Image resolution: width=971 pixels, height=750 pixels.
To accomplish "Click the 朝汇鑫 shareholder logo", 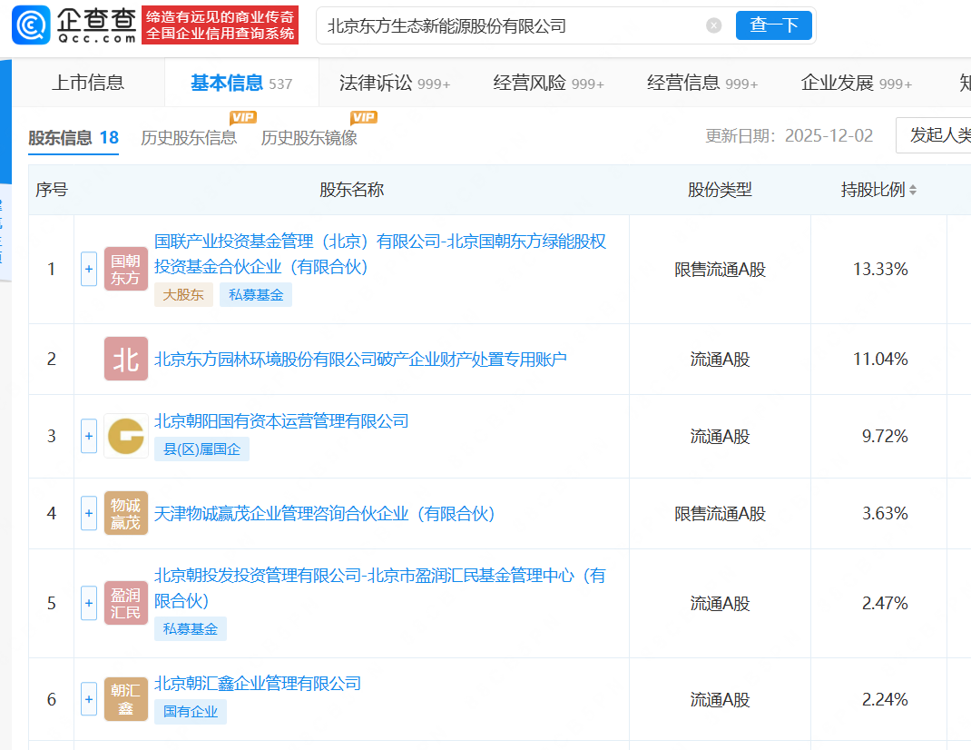I will 125,699.
